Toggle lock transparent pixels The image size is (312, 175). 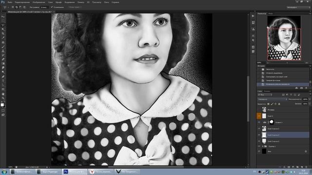(269, 104)
